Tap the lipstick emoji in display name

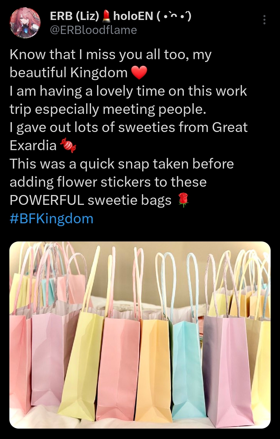tap(105, 16)
